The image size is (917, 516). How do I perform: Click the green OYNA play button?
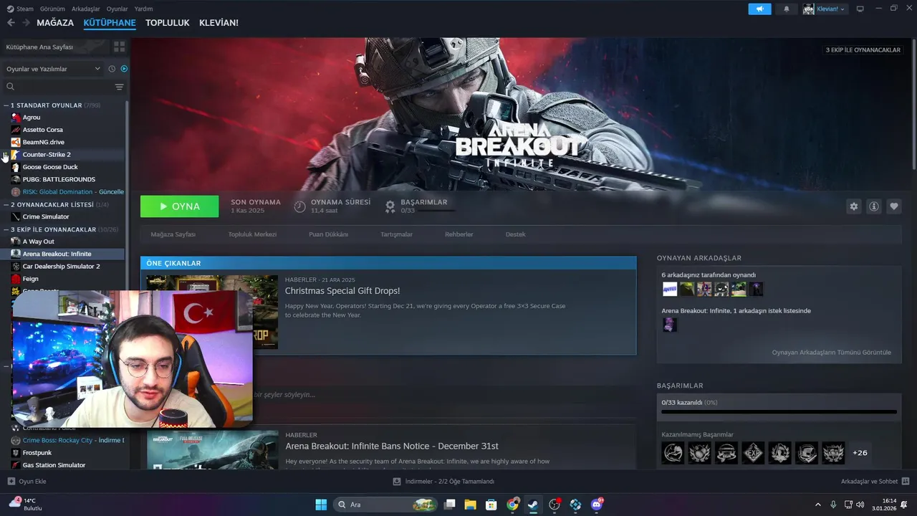point(180,206)
